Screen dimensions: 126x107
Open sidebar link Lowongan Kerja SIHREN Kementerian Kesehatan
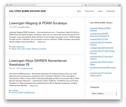(100, 35)
